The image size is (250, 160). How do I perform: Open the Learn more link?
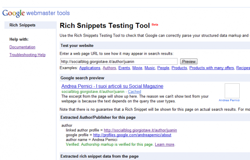[165, 145]
